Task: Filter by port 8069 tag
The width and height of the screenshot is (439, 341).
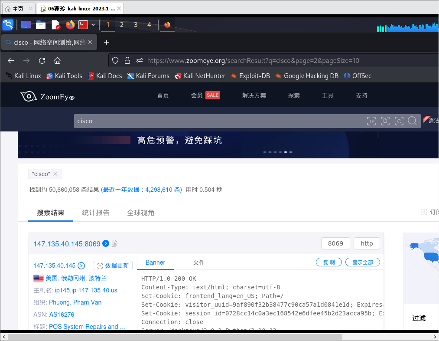Action: coord(335,243)
